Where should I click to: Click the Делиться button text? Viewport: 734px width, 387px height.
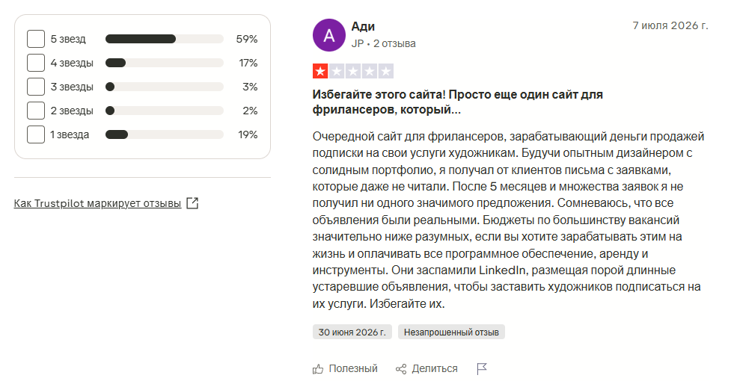tap(435, 369)
